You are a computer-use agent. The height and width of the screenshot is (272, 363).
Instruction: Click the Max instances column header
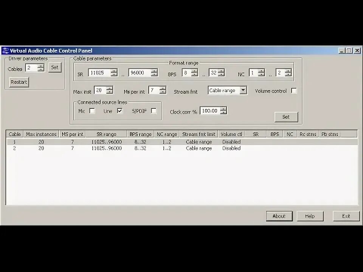(41, 134)
